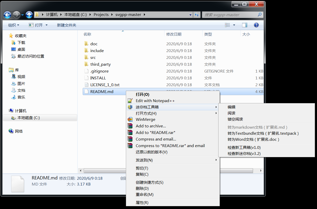Screen dimensions: 317x209
Task: Open the 视频 library
Action: [21, 77]
